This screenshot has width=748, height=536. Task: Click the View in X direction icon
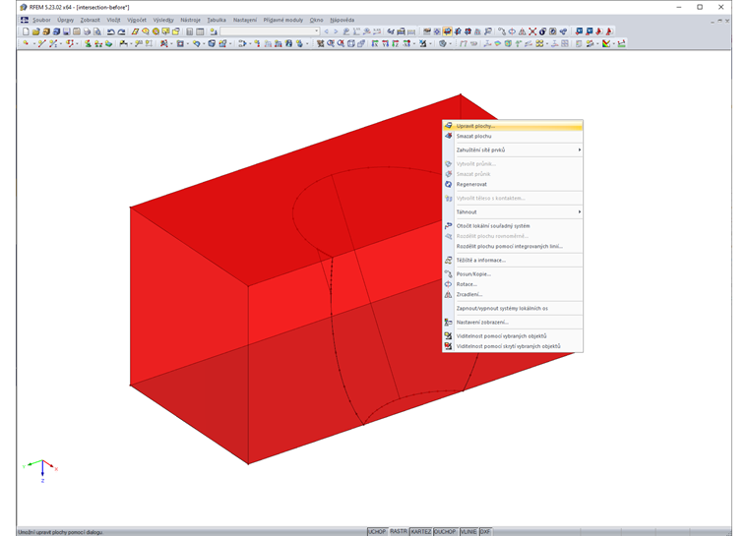point(375,43)
